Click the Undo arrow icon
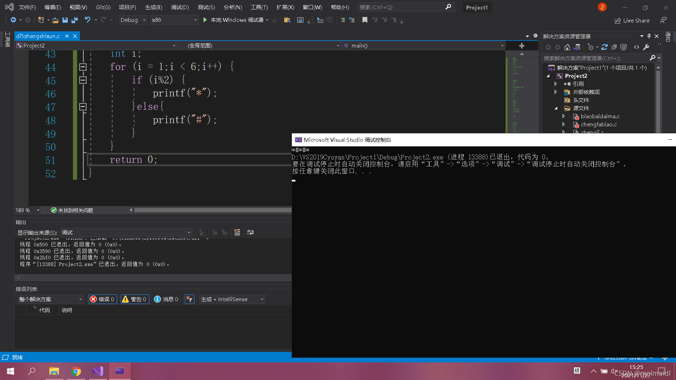 [x=88, y=20]
